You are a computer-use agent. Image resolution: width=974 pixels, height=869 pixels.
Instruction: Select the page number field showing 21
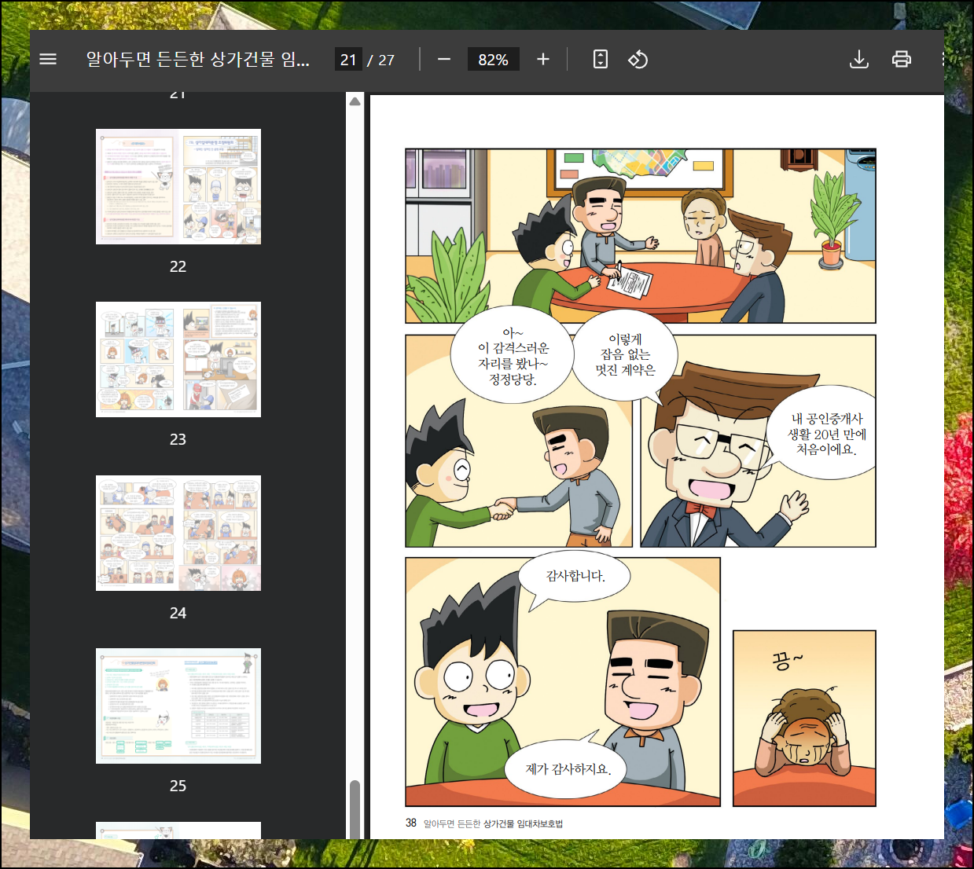(x=348, y=60)
